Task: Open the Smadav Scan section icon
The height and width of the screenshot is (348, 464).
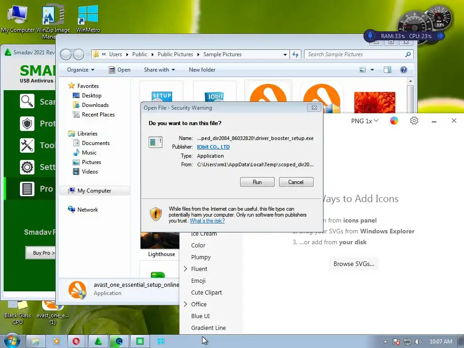Action: (x=27, y=101)
